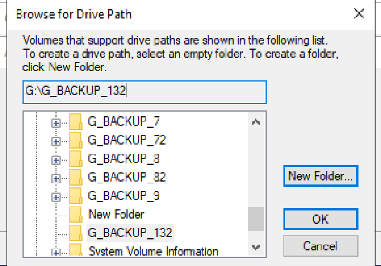This screenshot has height=266, width=381.
Task: Click the G_BACKUP_132 folder icon
Action: tap(75, 233)
